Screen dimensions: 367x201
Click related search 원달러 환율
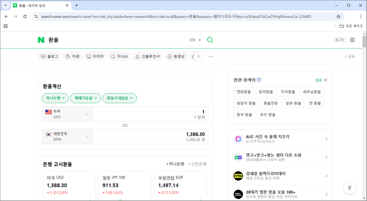[246, 103]
